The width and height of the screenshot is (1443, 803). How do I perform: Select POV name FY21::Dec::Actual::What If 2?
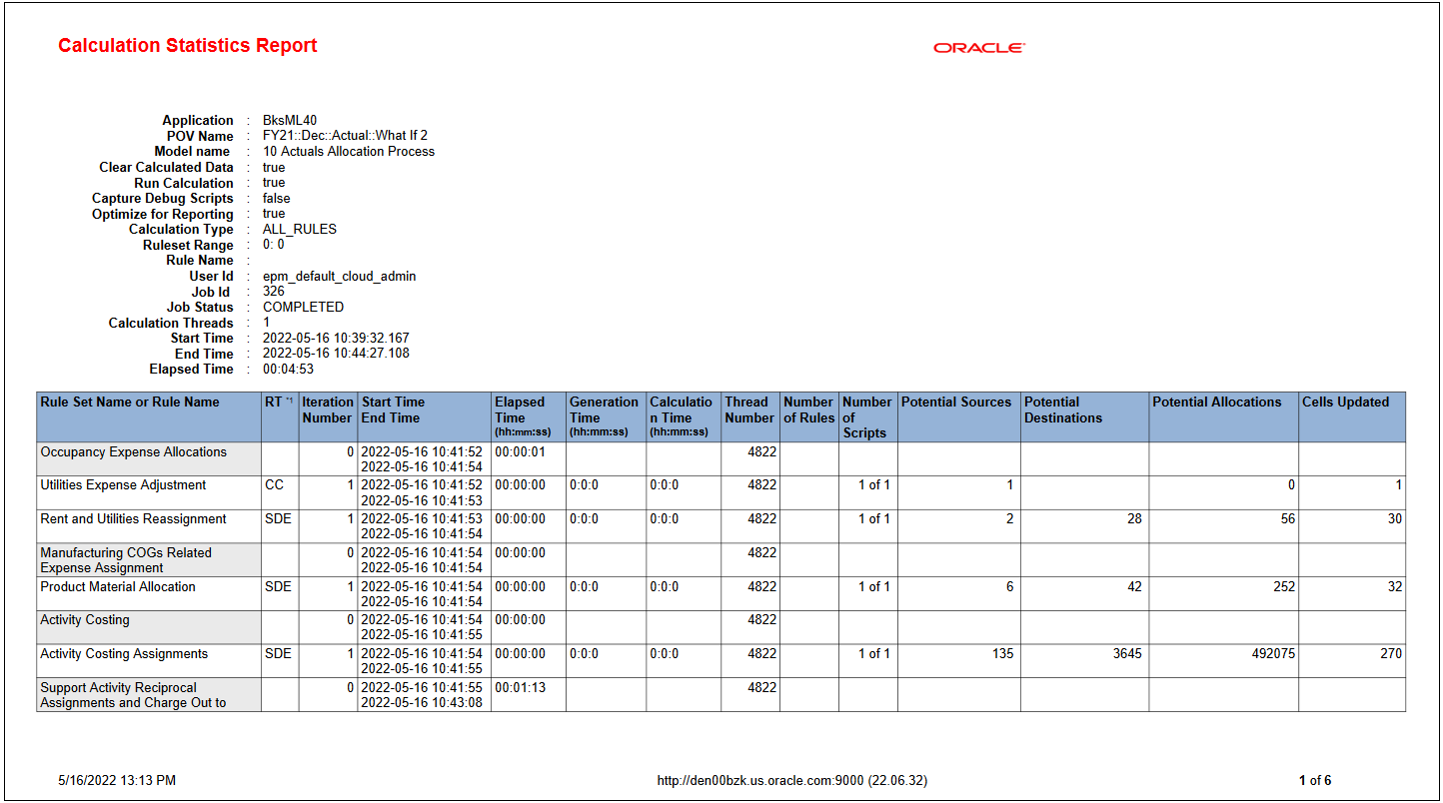click(x=345, y=136)
